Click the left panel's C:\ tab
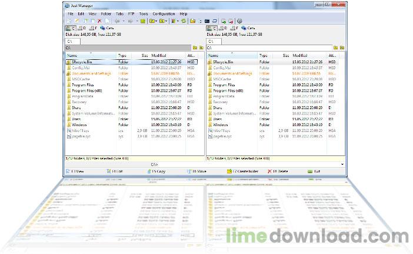The image size is (413, 254). 70,41
